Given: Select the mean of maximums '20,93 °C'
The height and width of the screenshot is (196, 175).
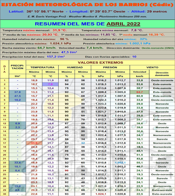Looking at the screenshot, I should coord(50,35).
